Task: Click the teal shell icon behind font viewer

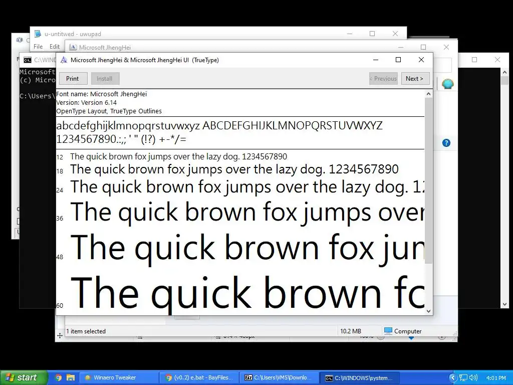Action: click(x=447, y=84)
